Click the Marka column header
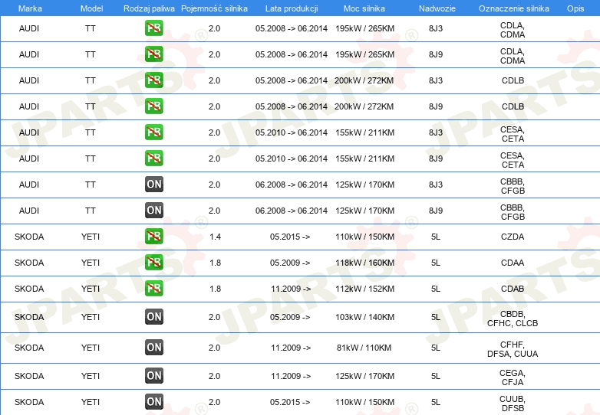 30,8
